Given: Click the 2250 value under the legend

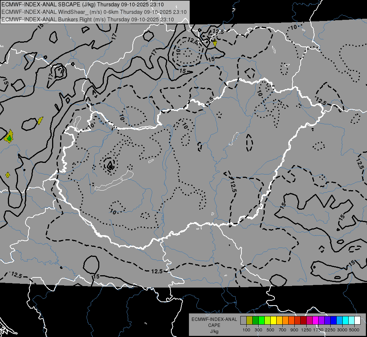Looking at the screenshot, I should click(x=331, y=330).
